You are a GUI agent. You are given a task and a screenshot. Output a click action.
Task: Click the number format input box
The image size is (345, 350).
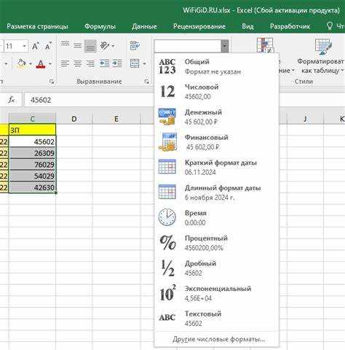188,46
